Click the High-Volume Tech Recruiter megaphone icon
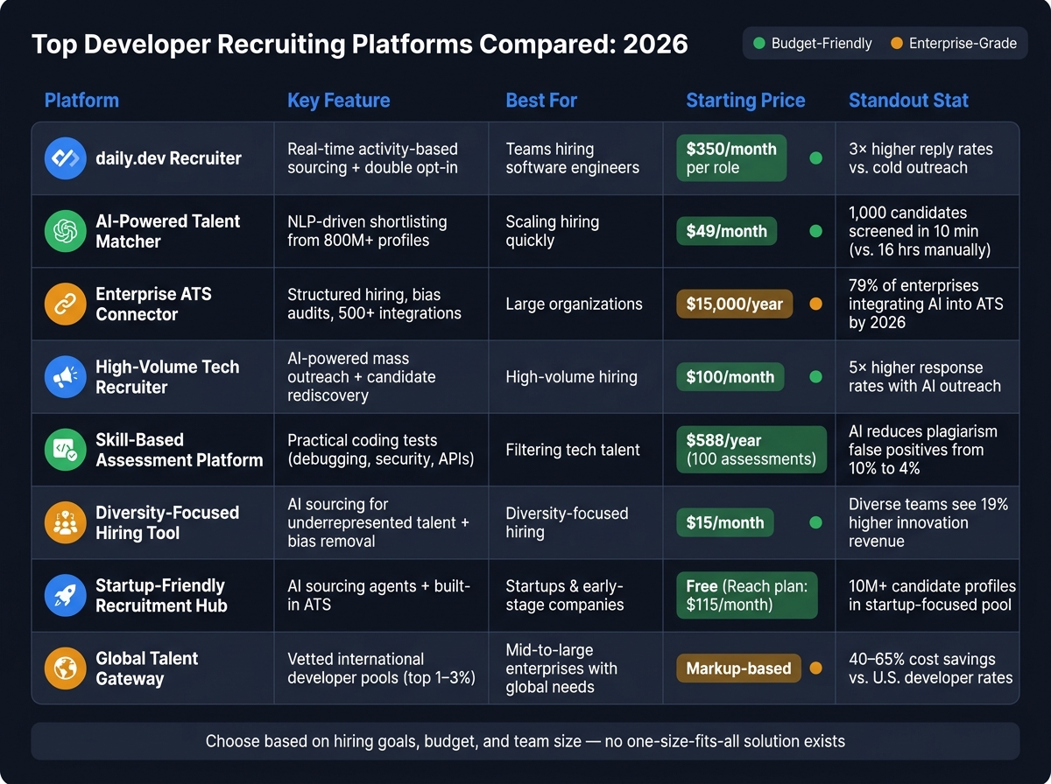 tap(66, 377)
